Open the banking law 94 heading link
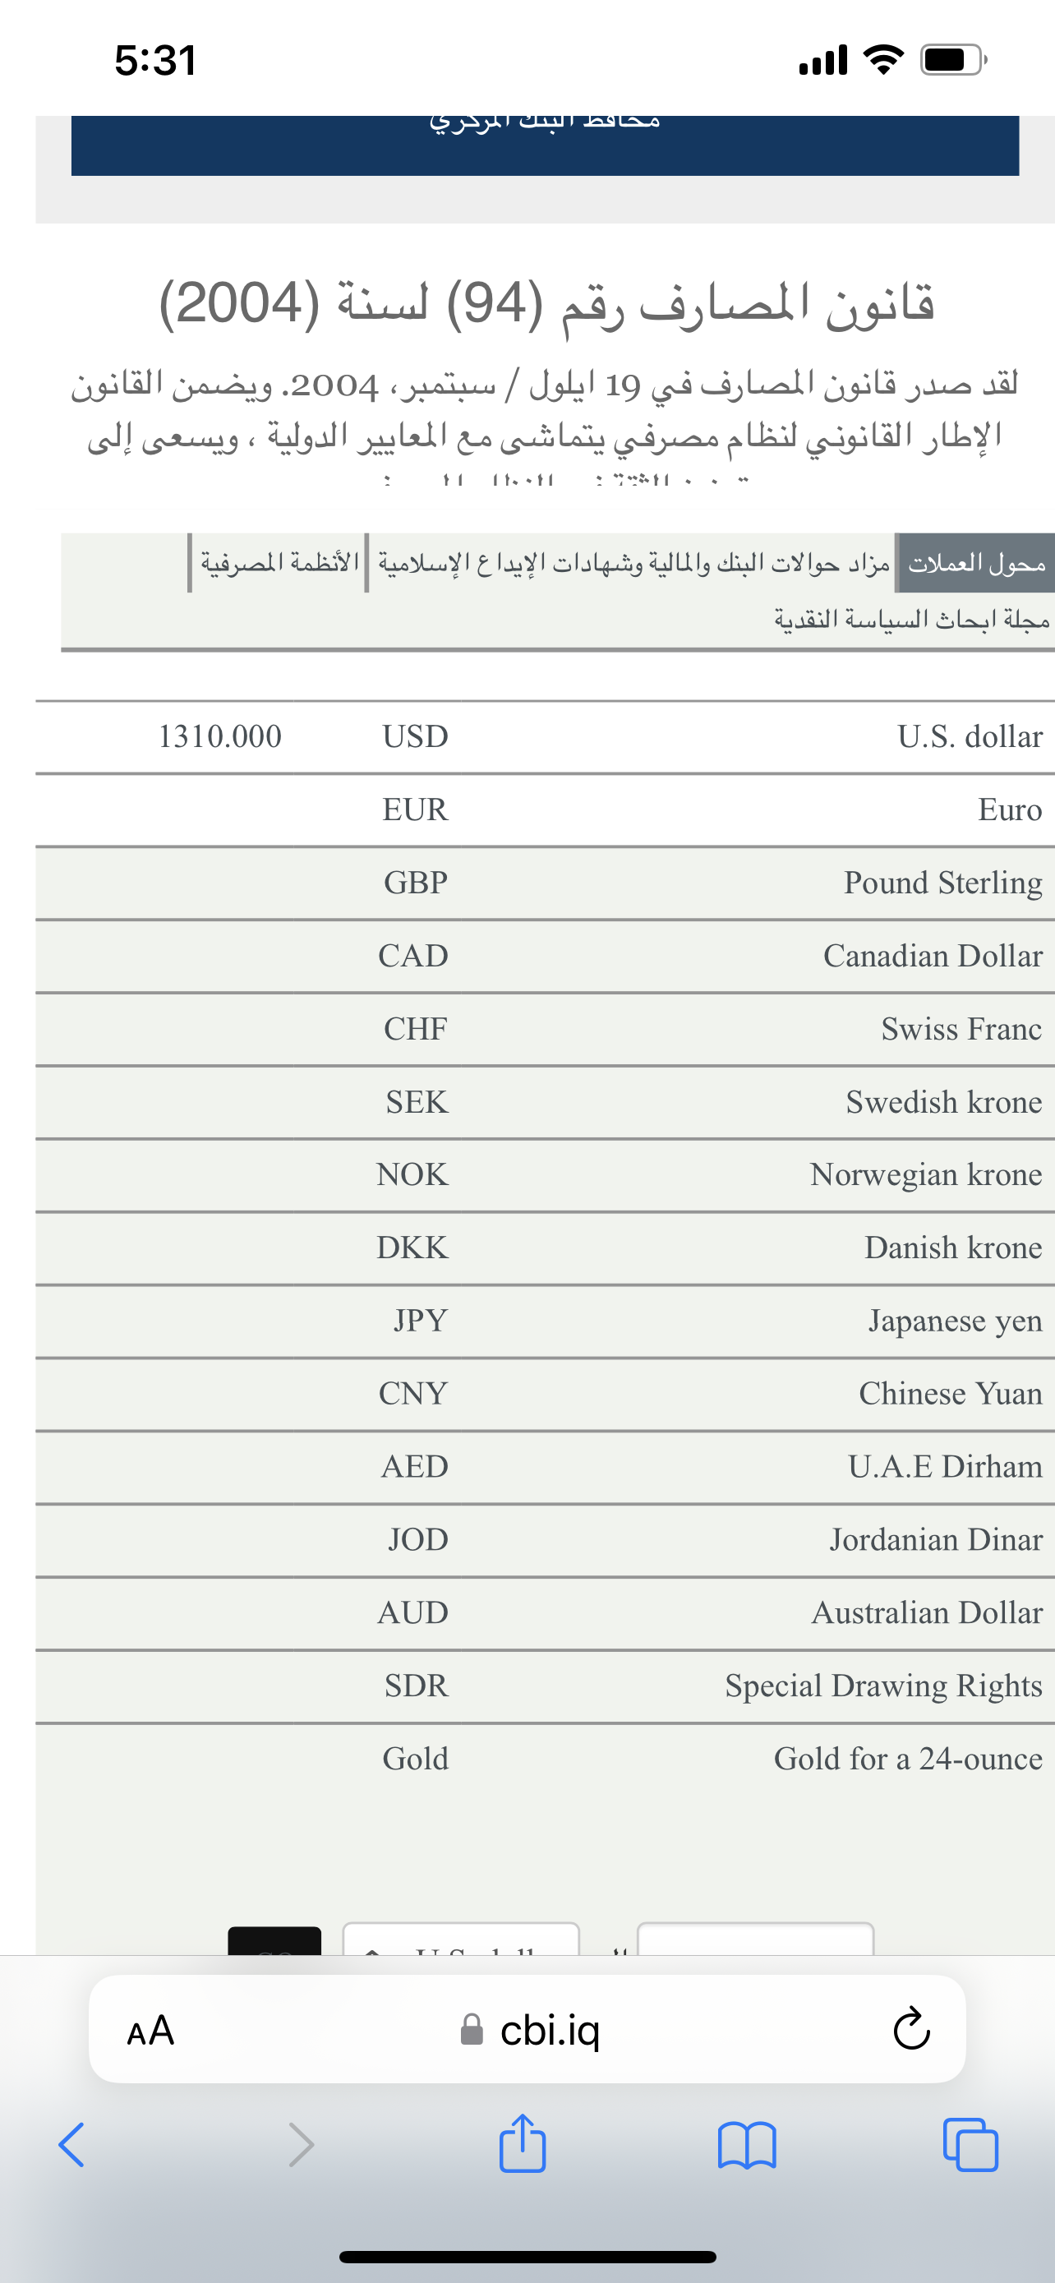Screen dimensions: 1055x2283 (546, 304)
